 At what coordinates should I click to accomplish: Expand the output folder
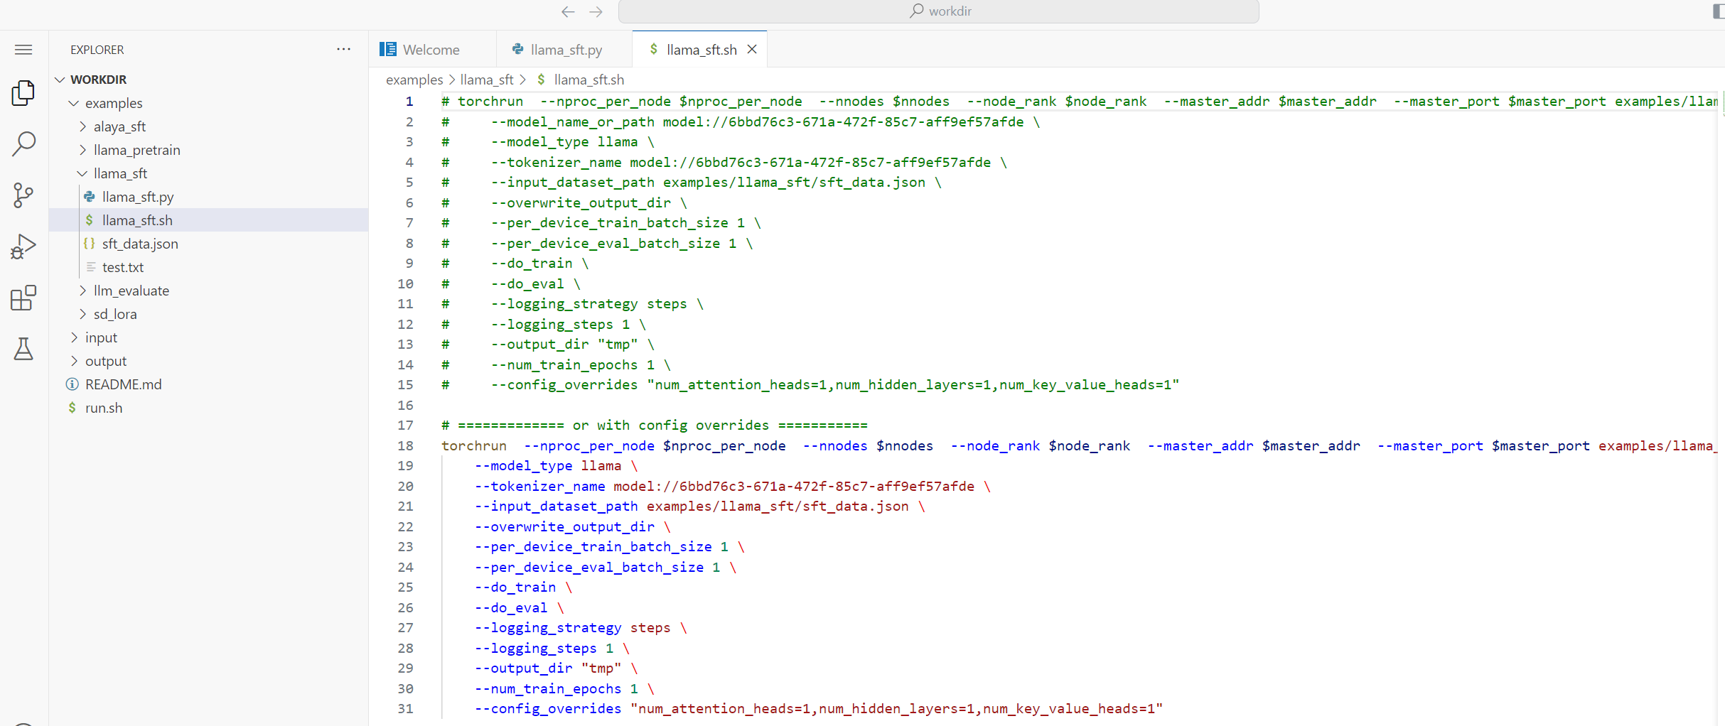click(106, 361)
